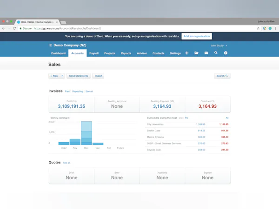The width and height of the screenshot is (279, 209).
Task: Go back with browser back arrow
Action: [3, 28]
